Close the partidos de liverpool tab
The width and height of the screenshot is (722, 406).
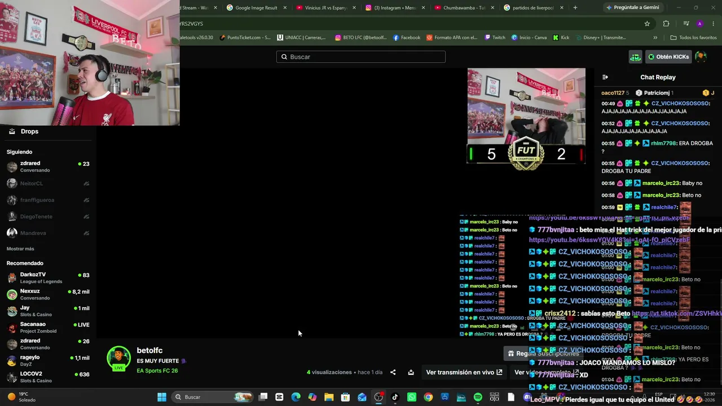coord(562,8)
